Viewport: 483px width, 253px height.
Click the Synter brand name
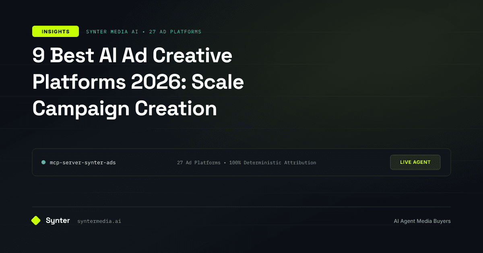58,220
